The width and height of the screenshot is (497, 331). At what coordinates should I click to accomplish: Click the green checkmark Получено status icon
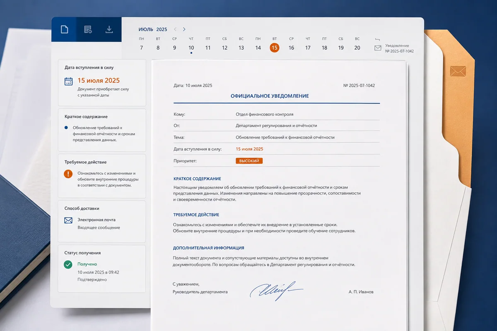point(68,264)
